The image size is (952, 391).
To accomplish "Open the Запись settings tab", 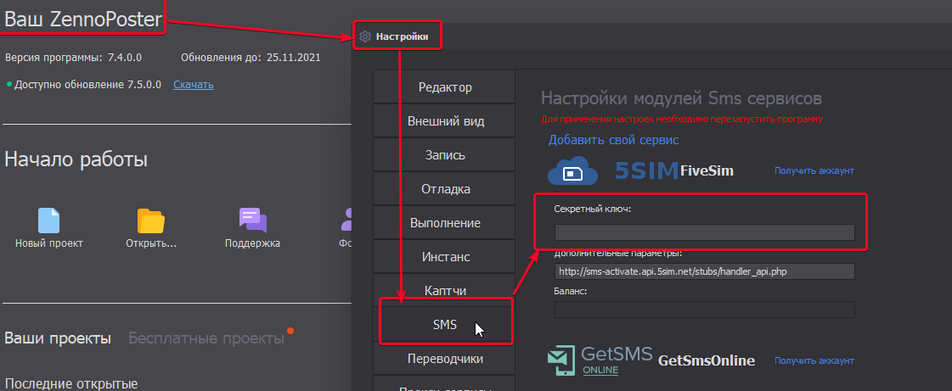I will pyautogui.click(x=444, y=155).
